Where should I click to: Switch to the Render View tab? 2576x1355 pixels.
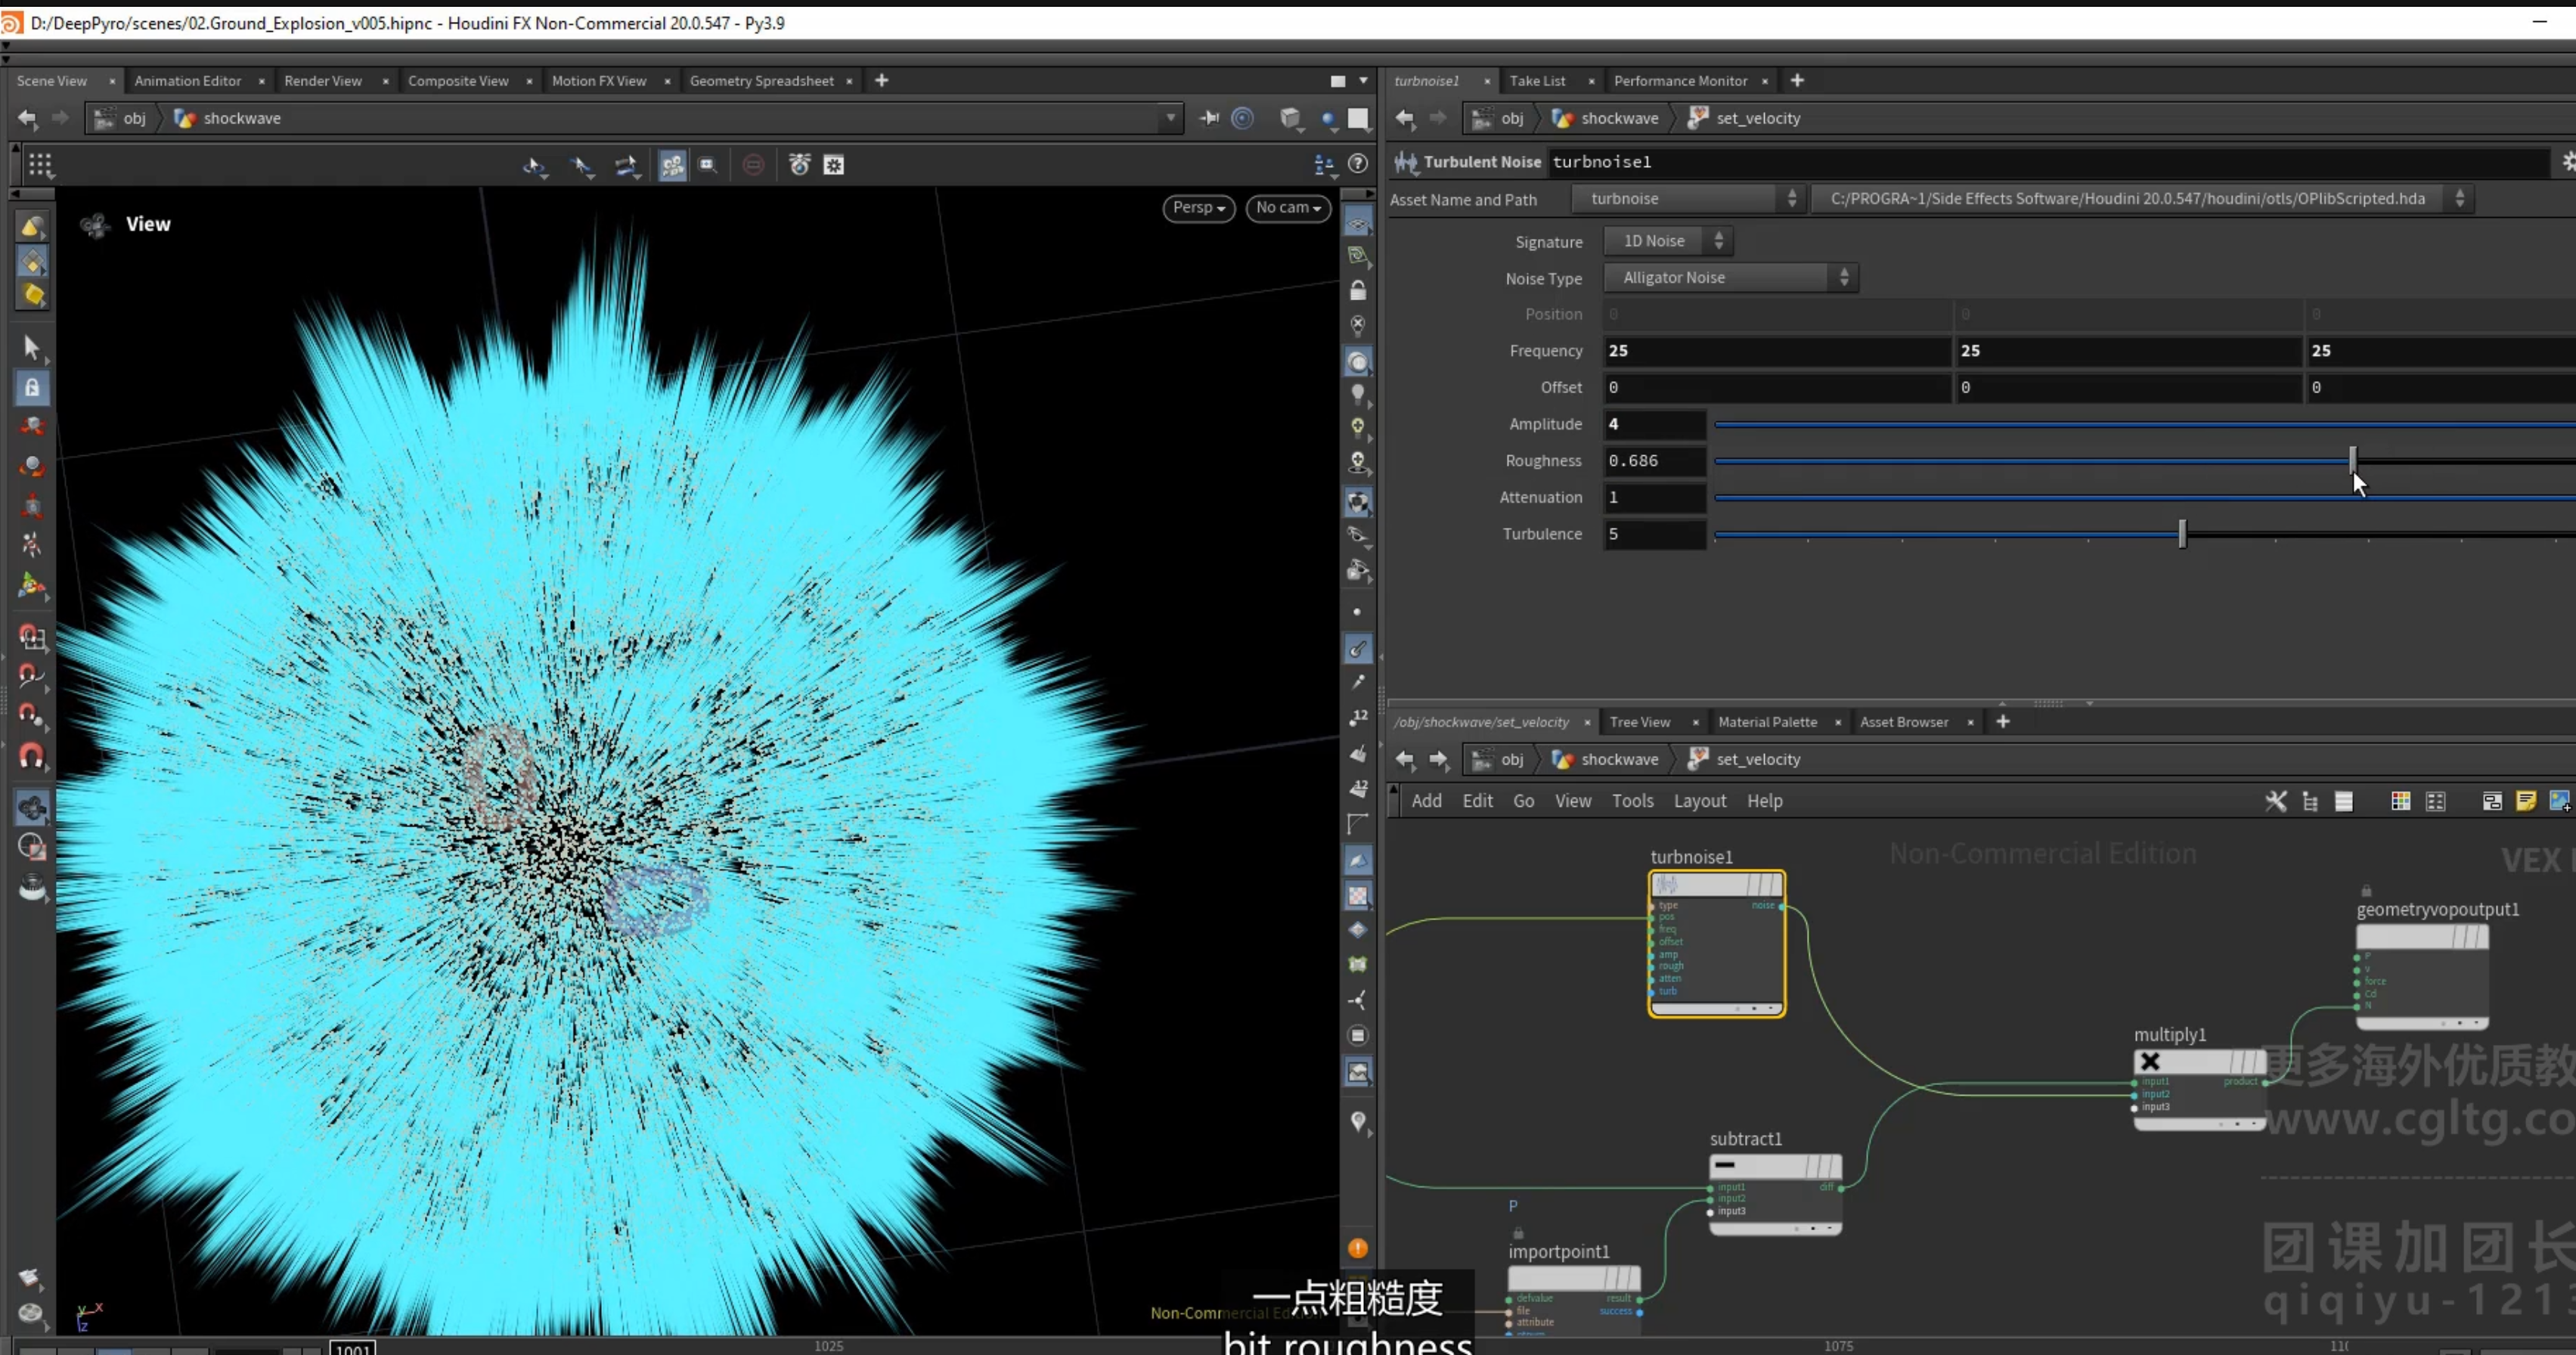click(322, 81)
